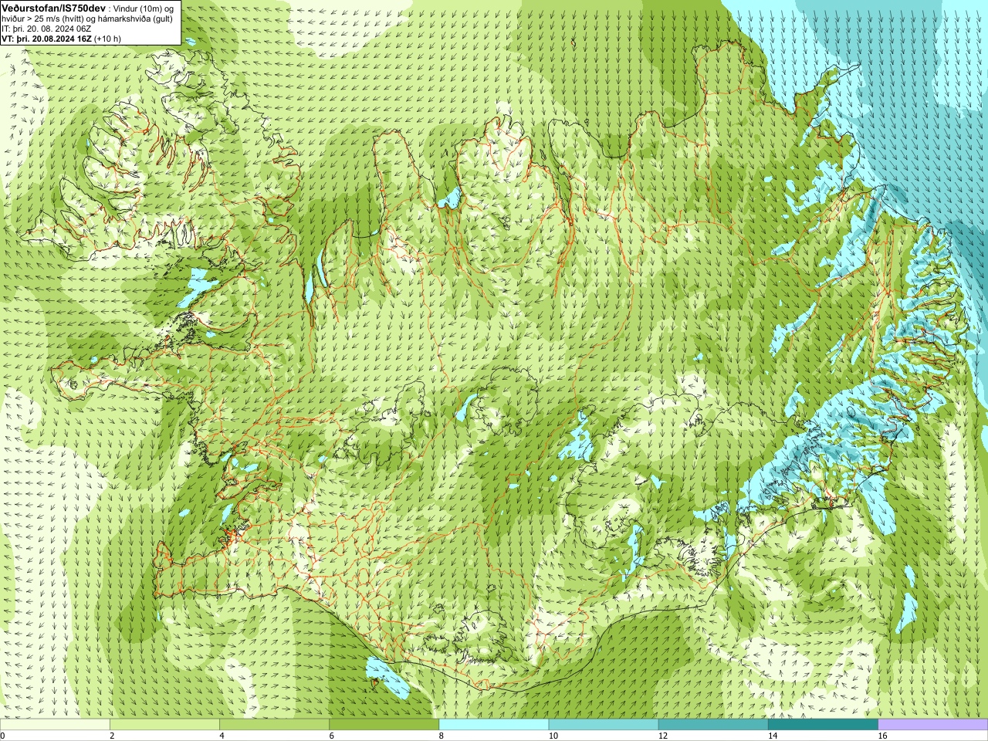Viewport: 988px width, 741px height.
Task: Click the legend scale label '14'
Action: pos(773,736)
